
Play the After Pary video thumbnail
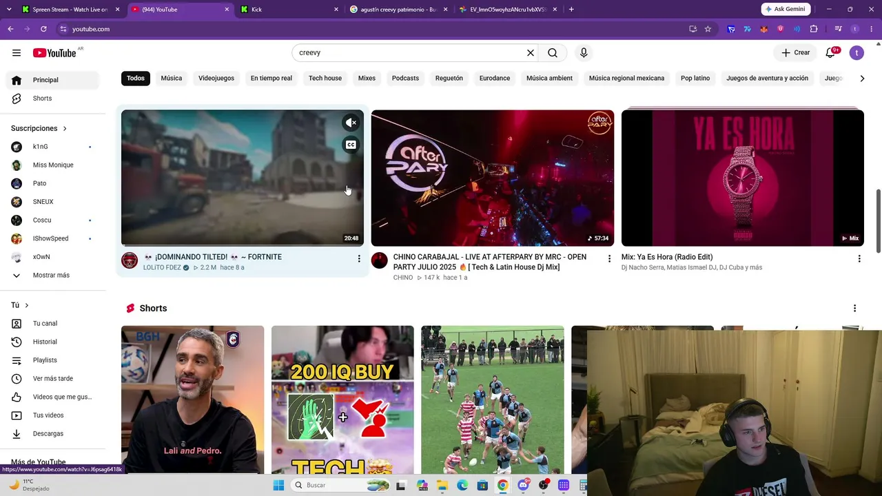pyautogui.click(x=493, y=178)
